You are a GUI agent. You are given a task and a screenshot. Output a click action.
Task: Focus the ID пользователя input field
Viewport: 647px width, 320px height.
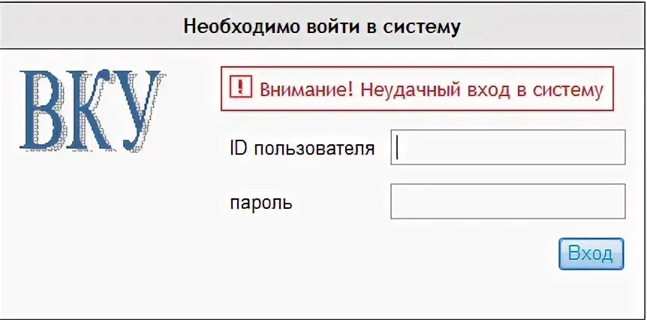point(508,147)
